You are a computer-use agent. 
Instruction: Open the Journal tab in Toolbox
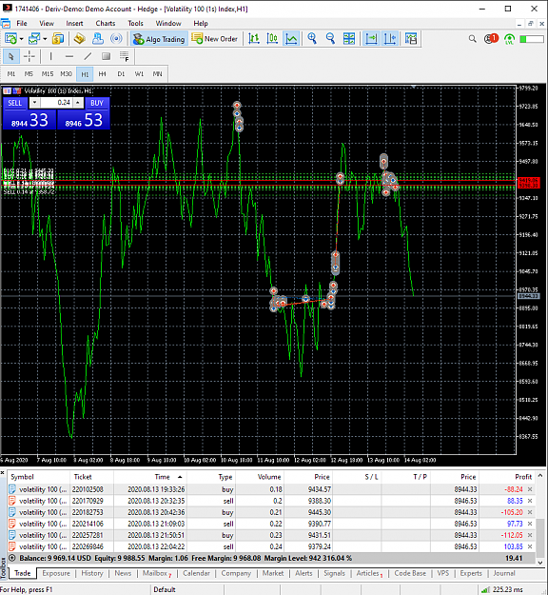pyautogui.click(x=504, y=573)
